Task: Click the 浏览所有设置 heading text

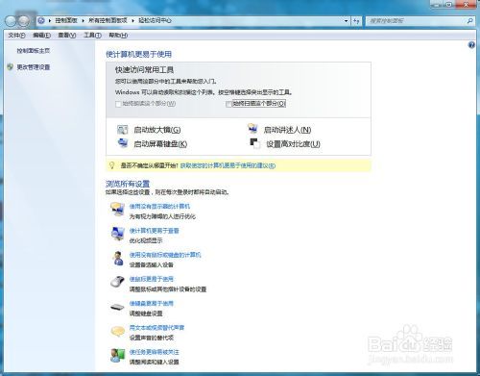Action: tap(128, 184)
